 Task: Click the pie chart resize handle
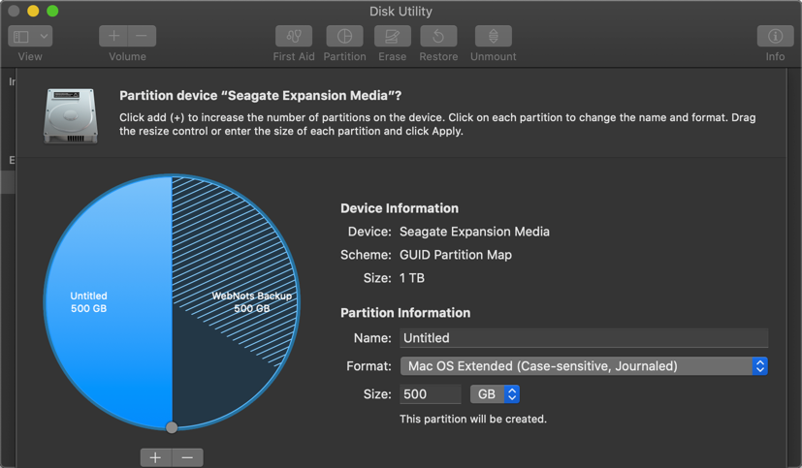[172, 427]
